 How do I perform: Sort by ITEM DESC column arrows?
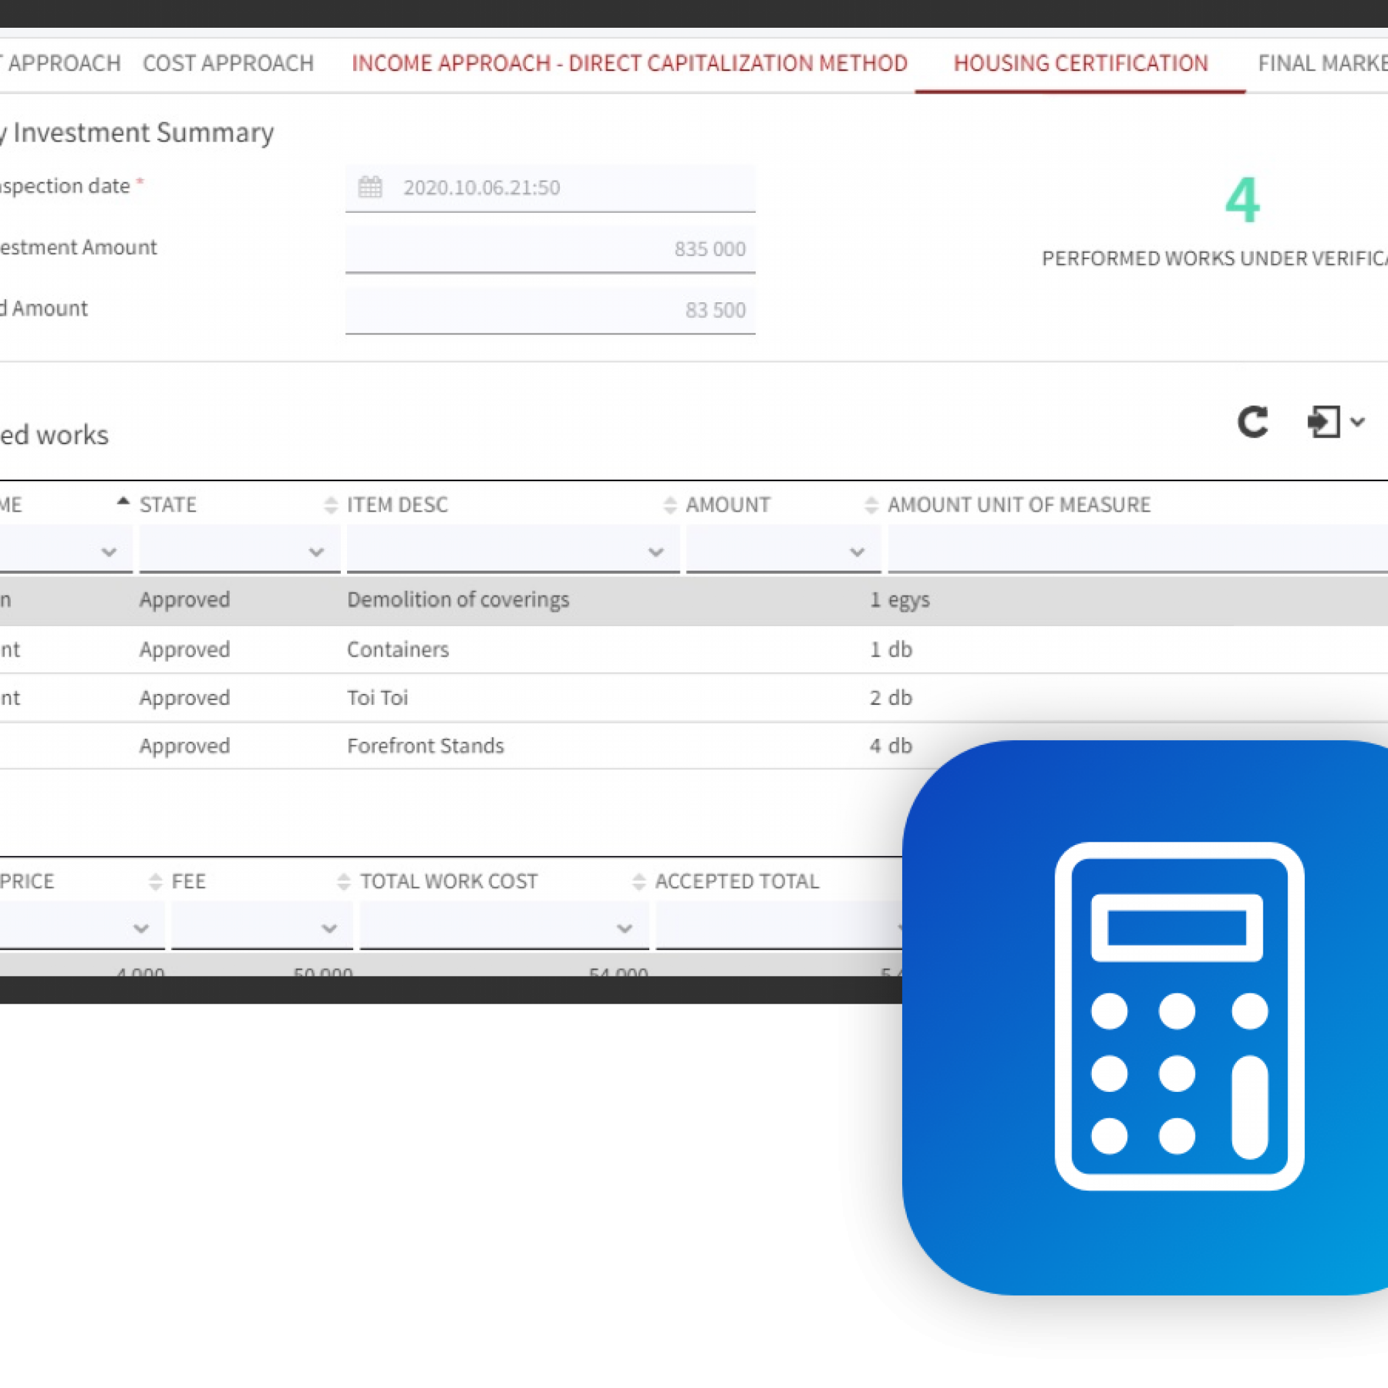[x=670, y=505]
